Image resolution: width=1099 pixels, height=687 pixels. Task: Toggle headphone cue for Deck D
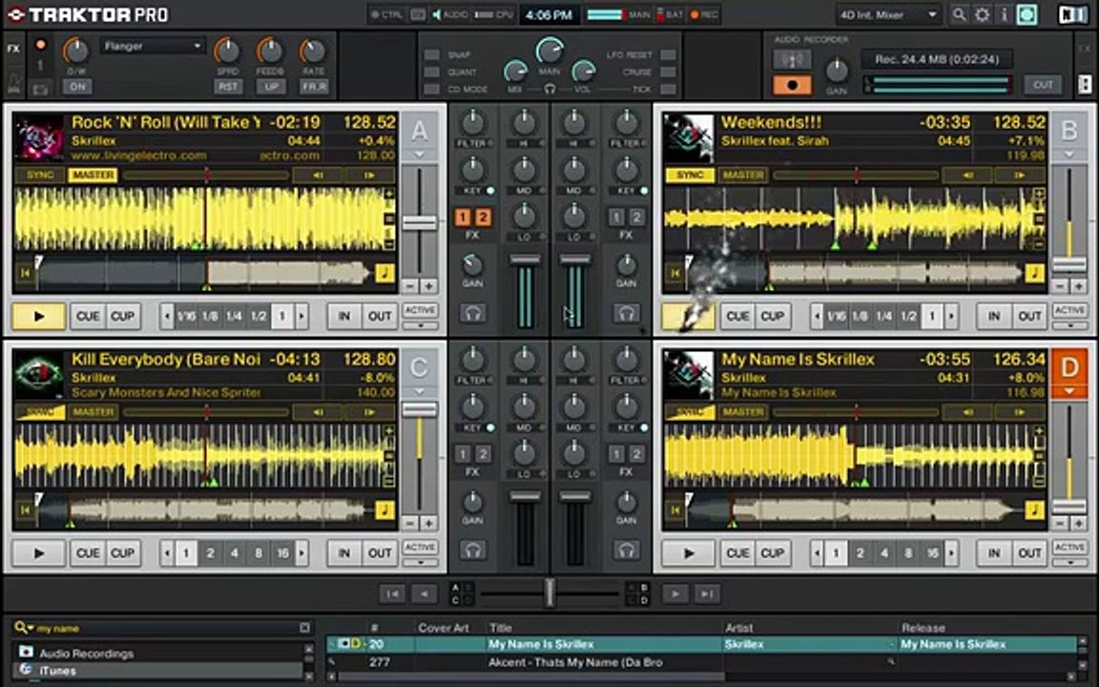click(x=627, y=551)
